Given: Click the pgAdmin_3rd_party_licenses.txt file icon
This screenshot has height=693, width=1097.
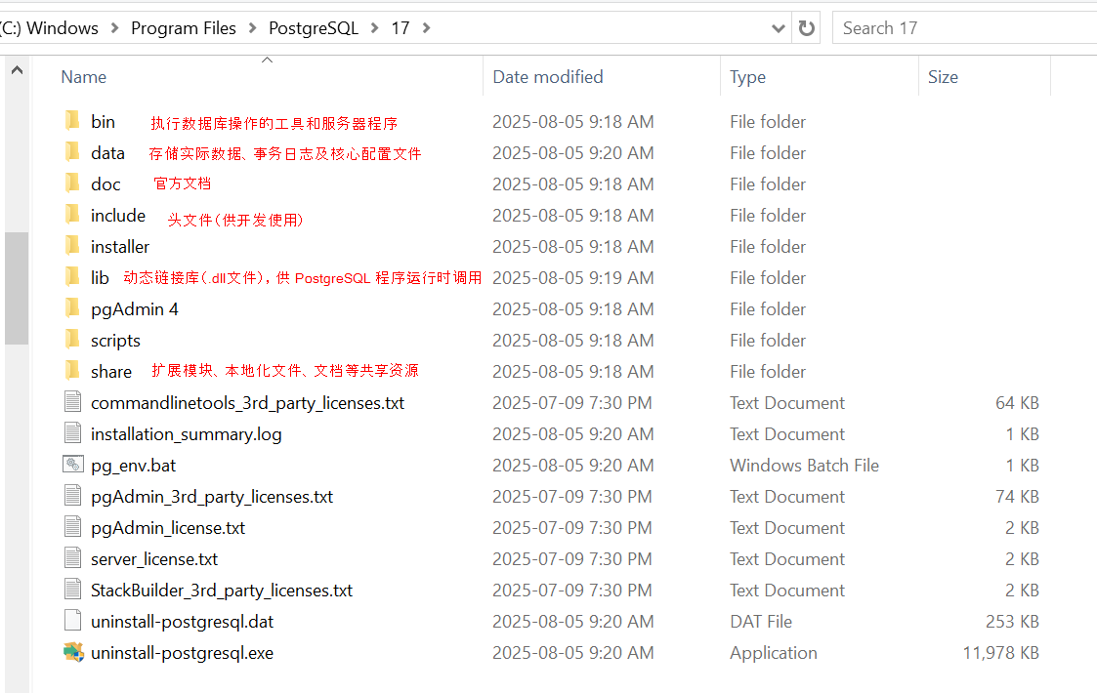Looking at the screenshot, I should [x=72, y=496].
